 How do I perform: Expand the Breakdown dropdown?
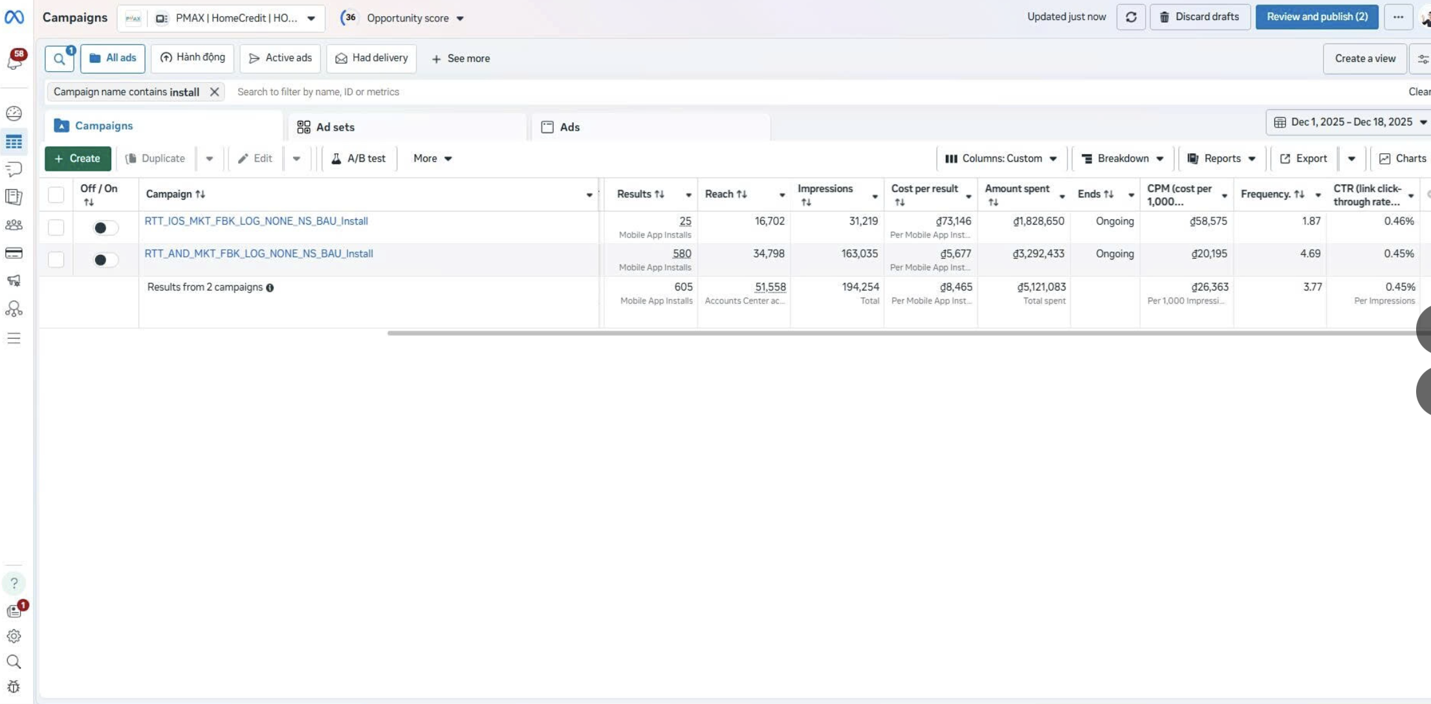point(1122,159)
